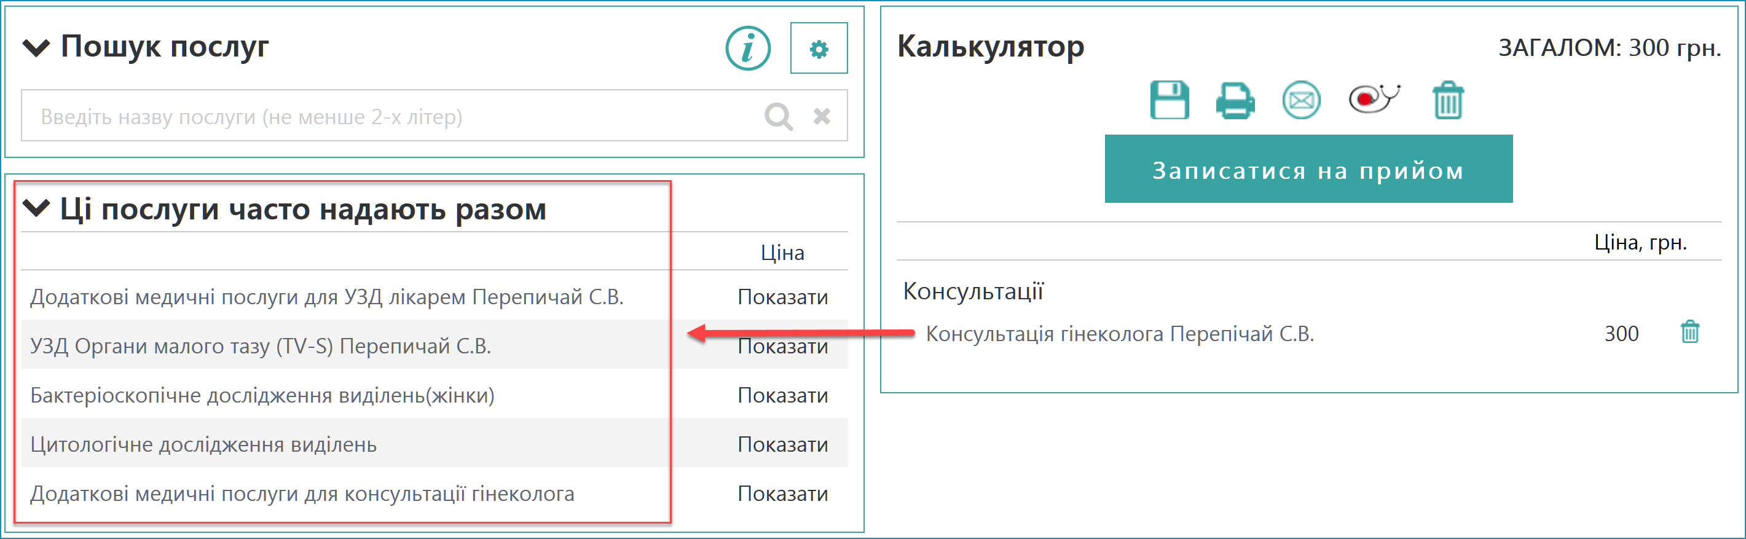Click the magnifier search icon
Screen dimensions: 1746x539
[778, 116]
